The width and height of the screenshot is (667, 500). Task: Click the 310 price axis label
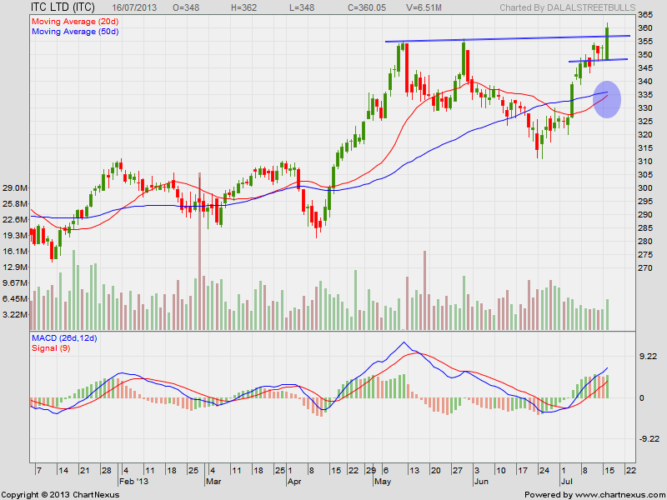click(645, 161)
